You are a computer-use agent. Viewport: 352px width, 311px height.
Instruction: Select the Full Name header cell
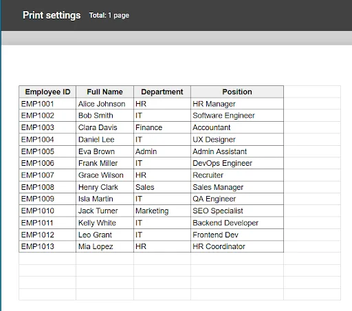tap(104, 92)
